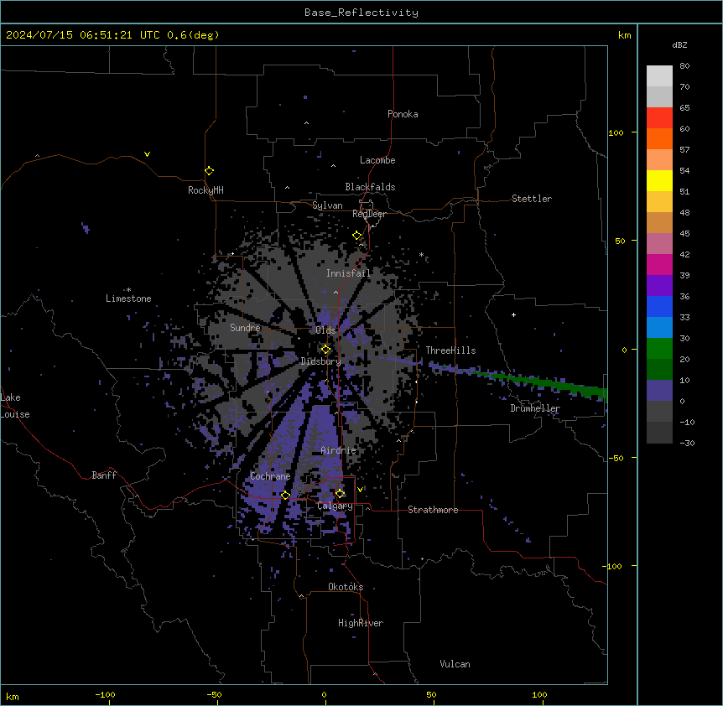
Task: Click the Banff label
Action: 104,475
